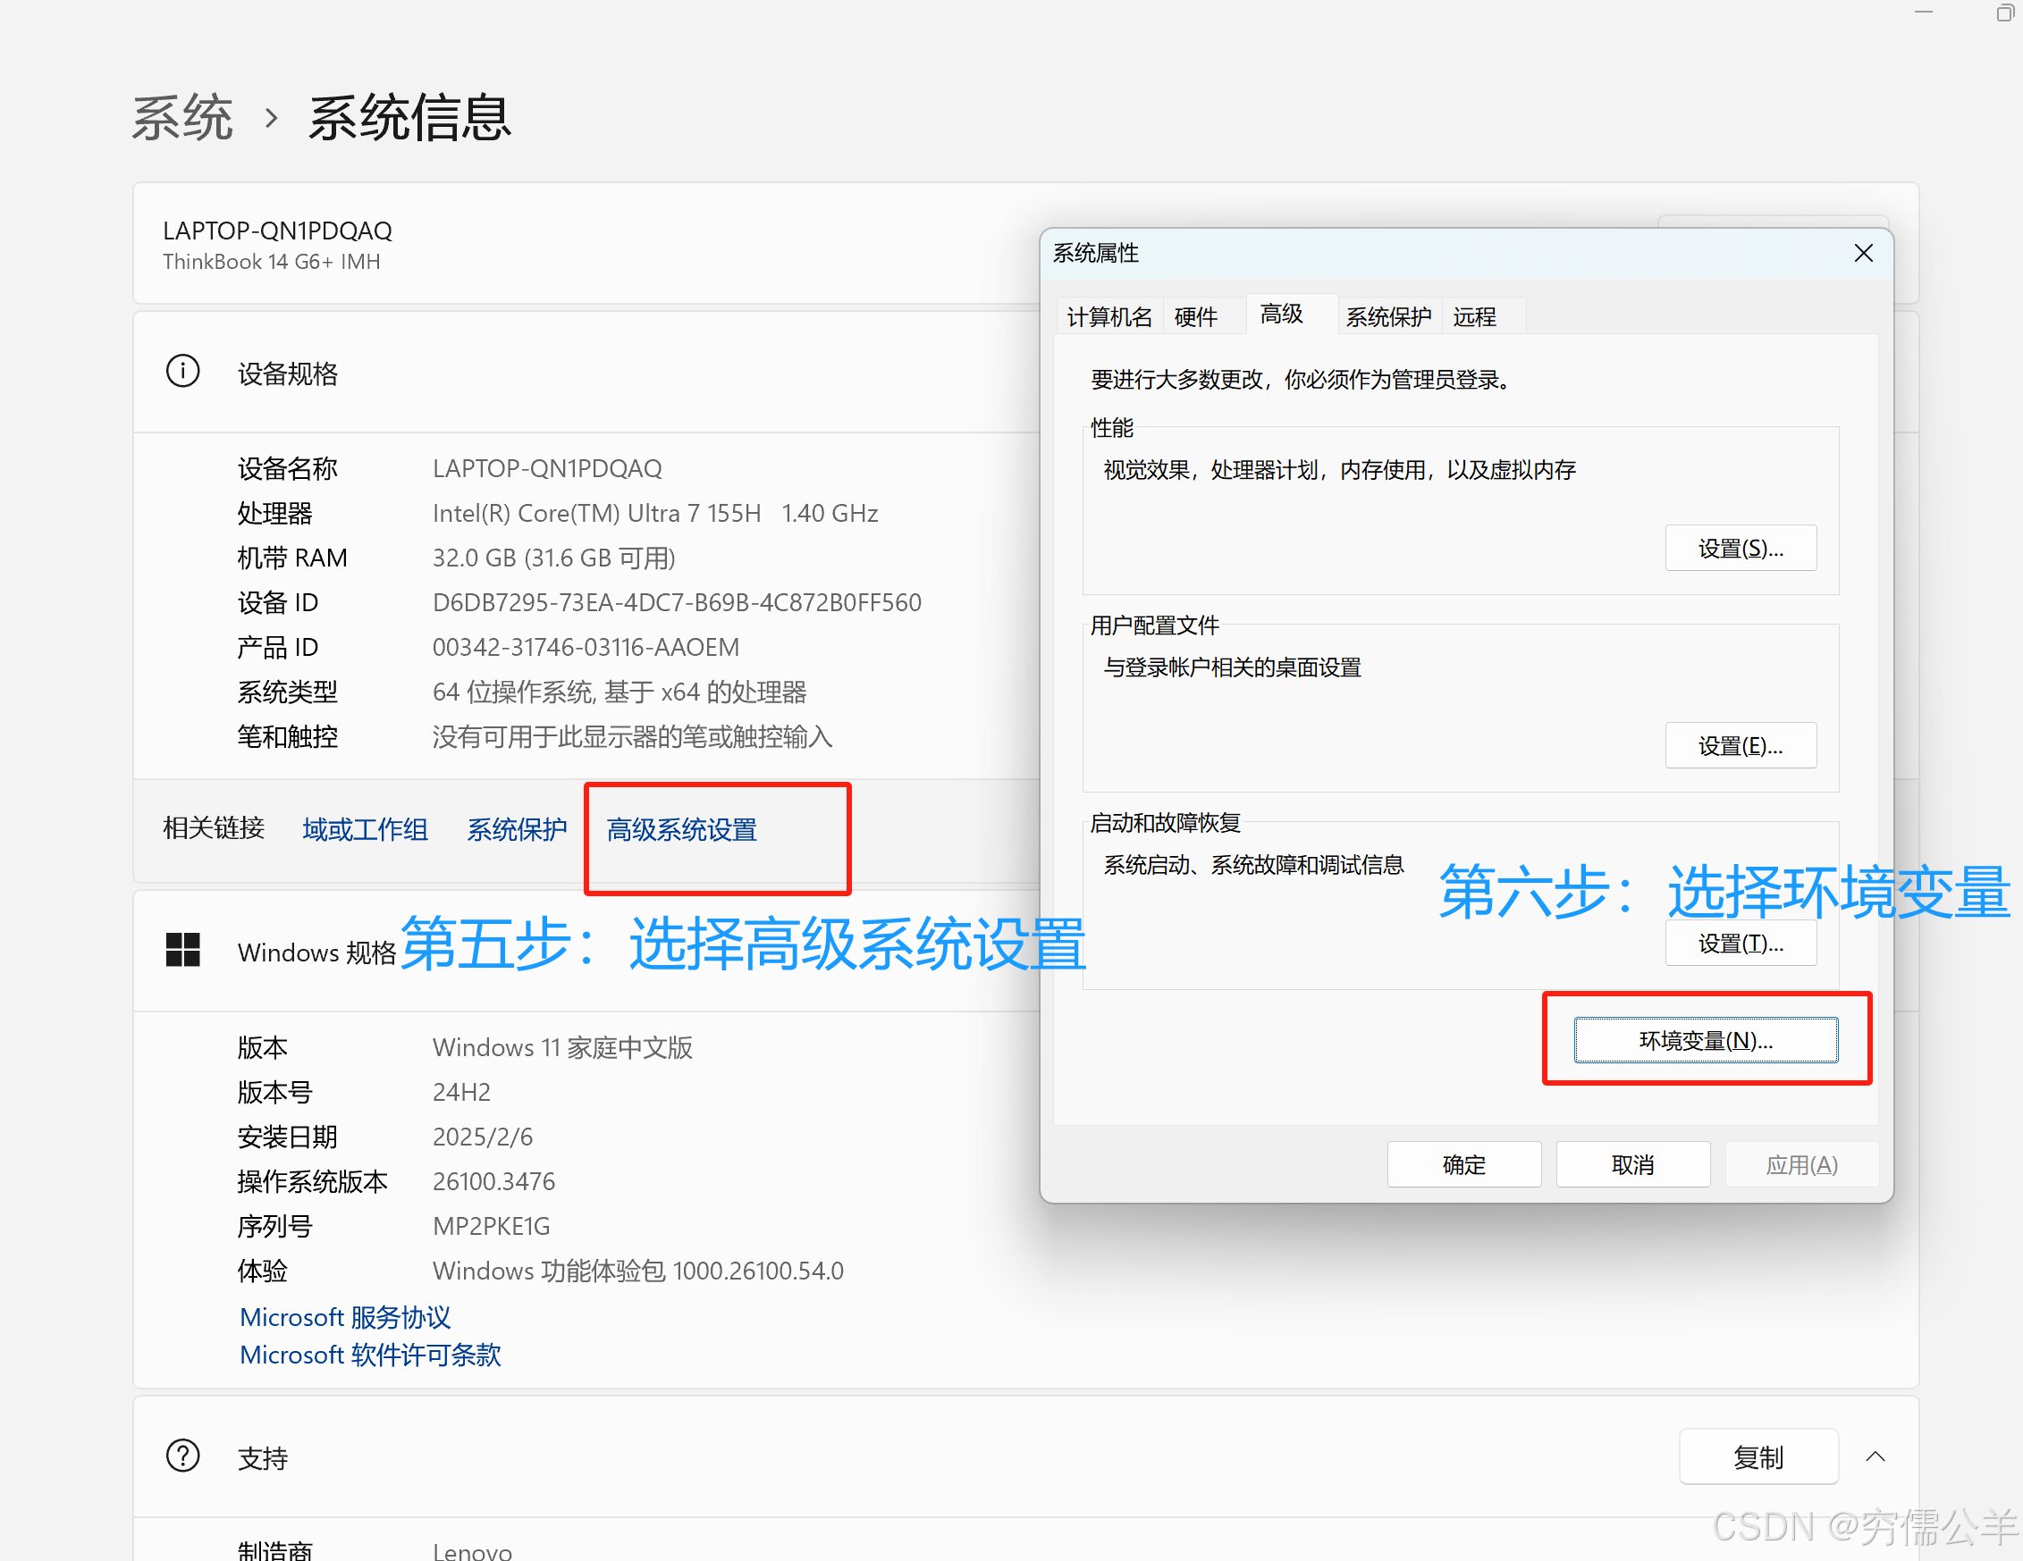Click the 确定 button
This screenshot has height=1561, width=2023.
[1463, 1163]
